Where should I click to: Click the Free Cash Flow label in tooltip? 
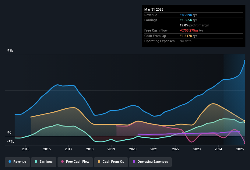[x=156, y=30]
